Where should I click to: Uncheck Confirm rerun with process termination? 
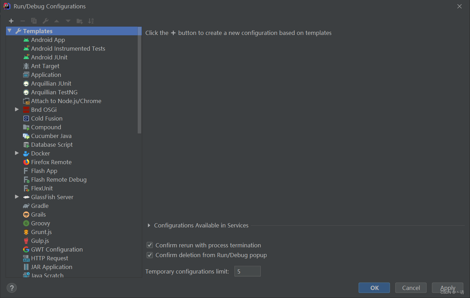(150, 245)
